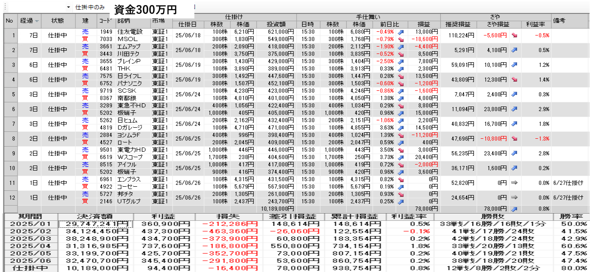The width and height of the screenshot is (590, 272).
Task: Click the blue arrow beside the 78,000円 total
Action: click(514, 209)
